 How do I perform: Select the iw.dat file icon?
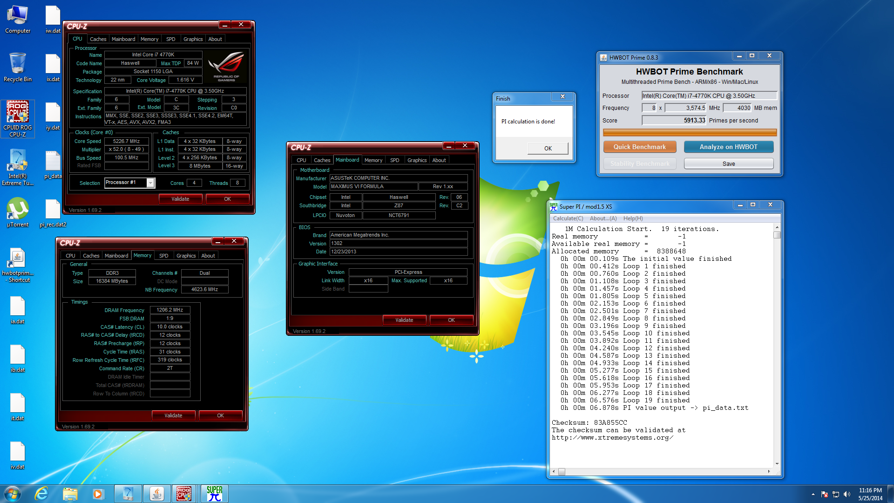click(53, 20)
